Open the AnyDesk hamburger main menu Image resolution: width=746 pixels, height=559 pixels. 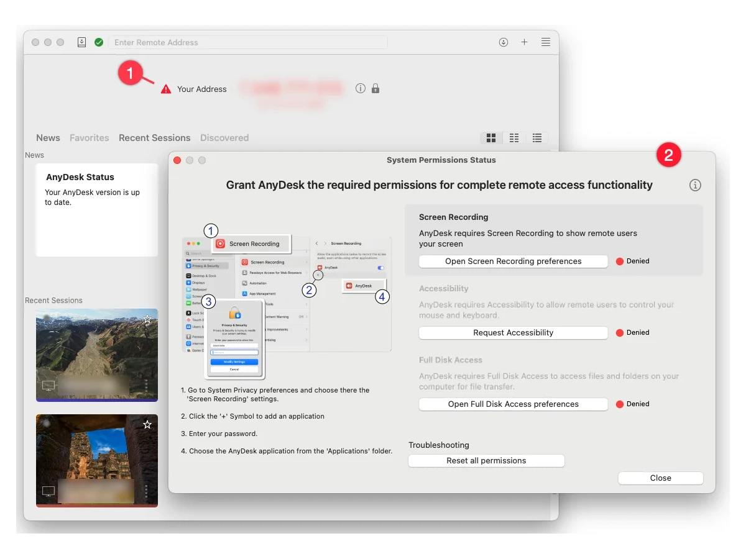545,42
